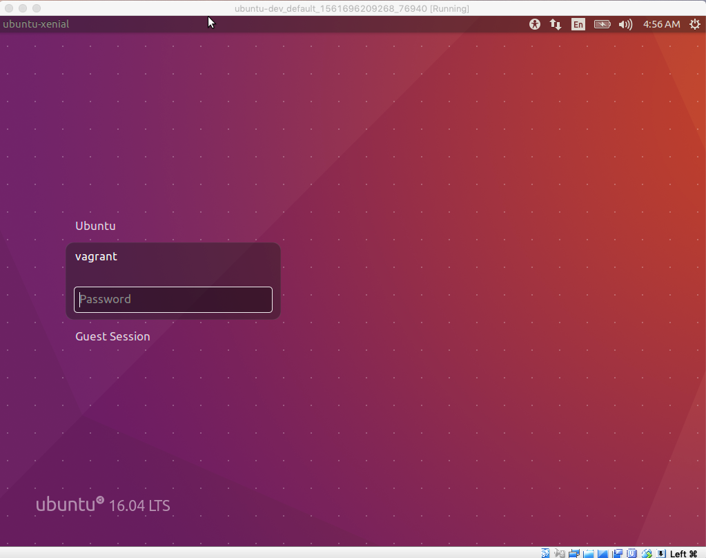Viewport: 706px width, 558px height.
Task: Click VirtualBox disk activity status icon
Action: pyautogui.click(x=545, y=553)
